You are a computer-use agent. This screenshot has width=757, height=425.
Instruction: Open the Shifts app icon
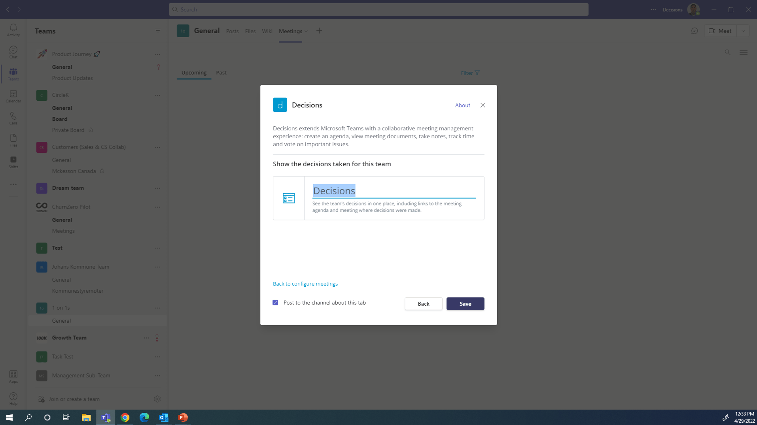pyautogui.click(x=13, y=161)
